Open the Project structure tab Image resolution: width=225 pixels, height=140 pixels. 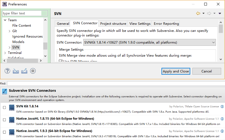113,24
